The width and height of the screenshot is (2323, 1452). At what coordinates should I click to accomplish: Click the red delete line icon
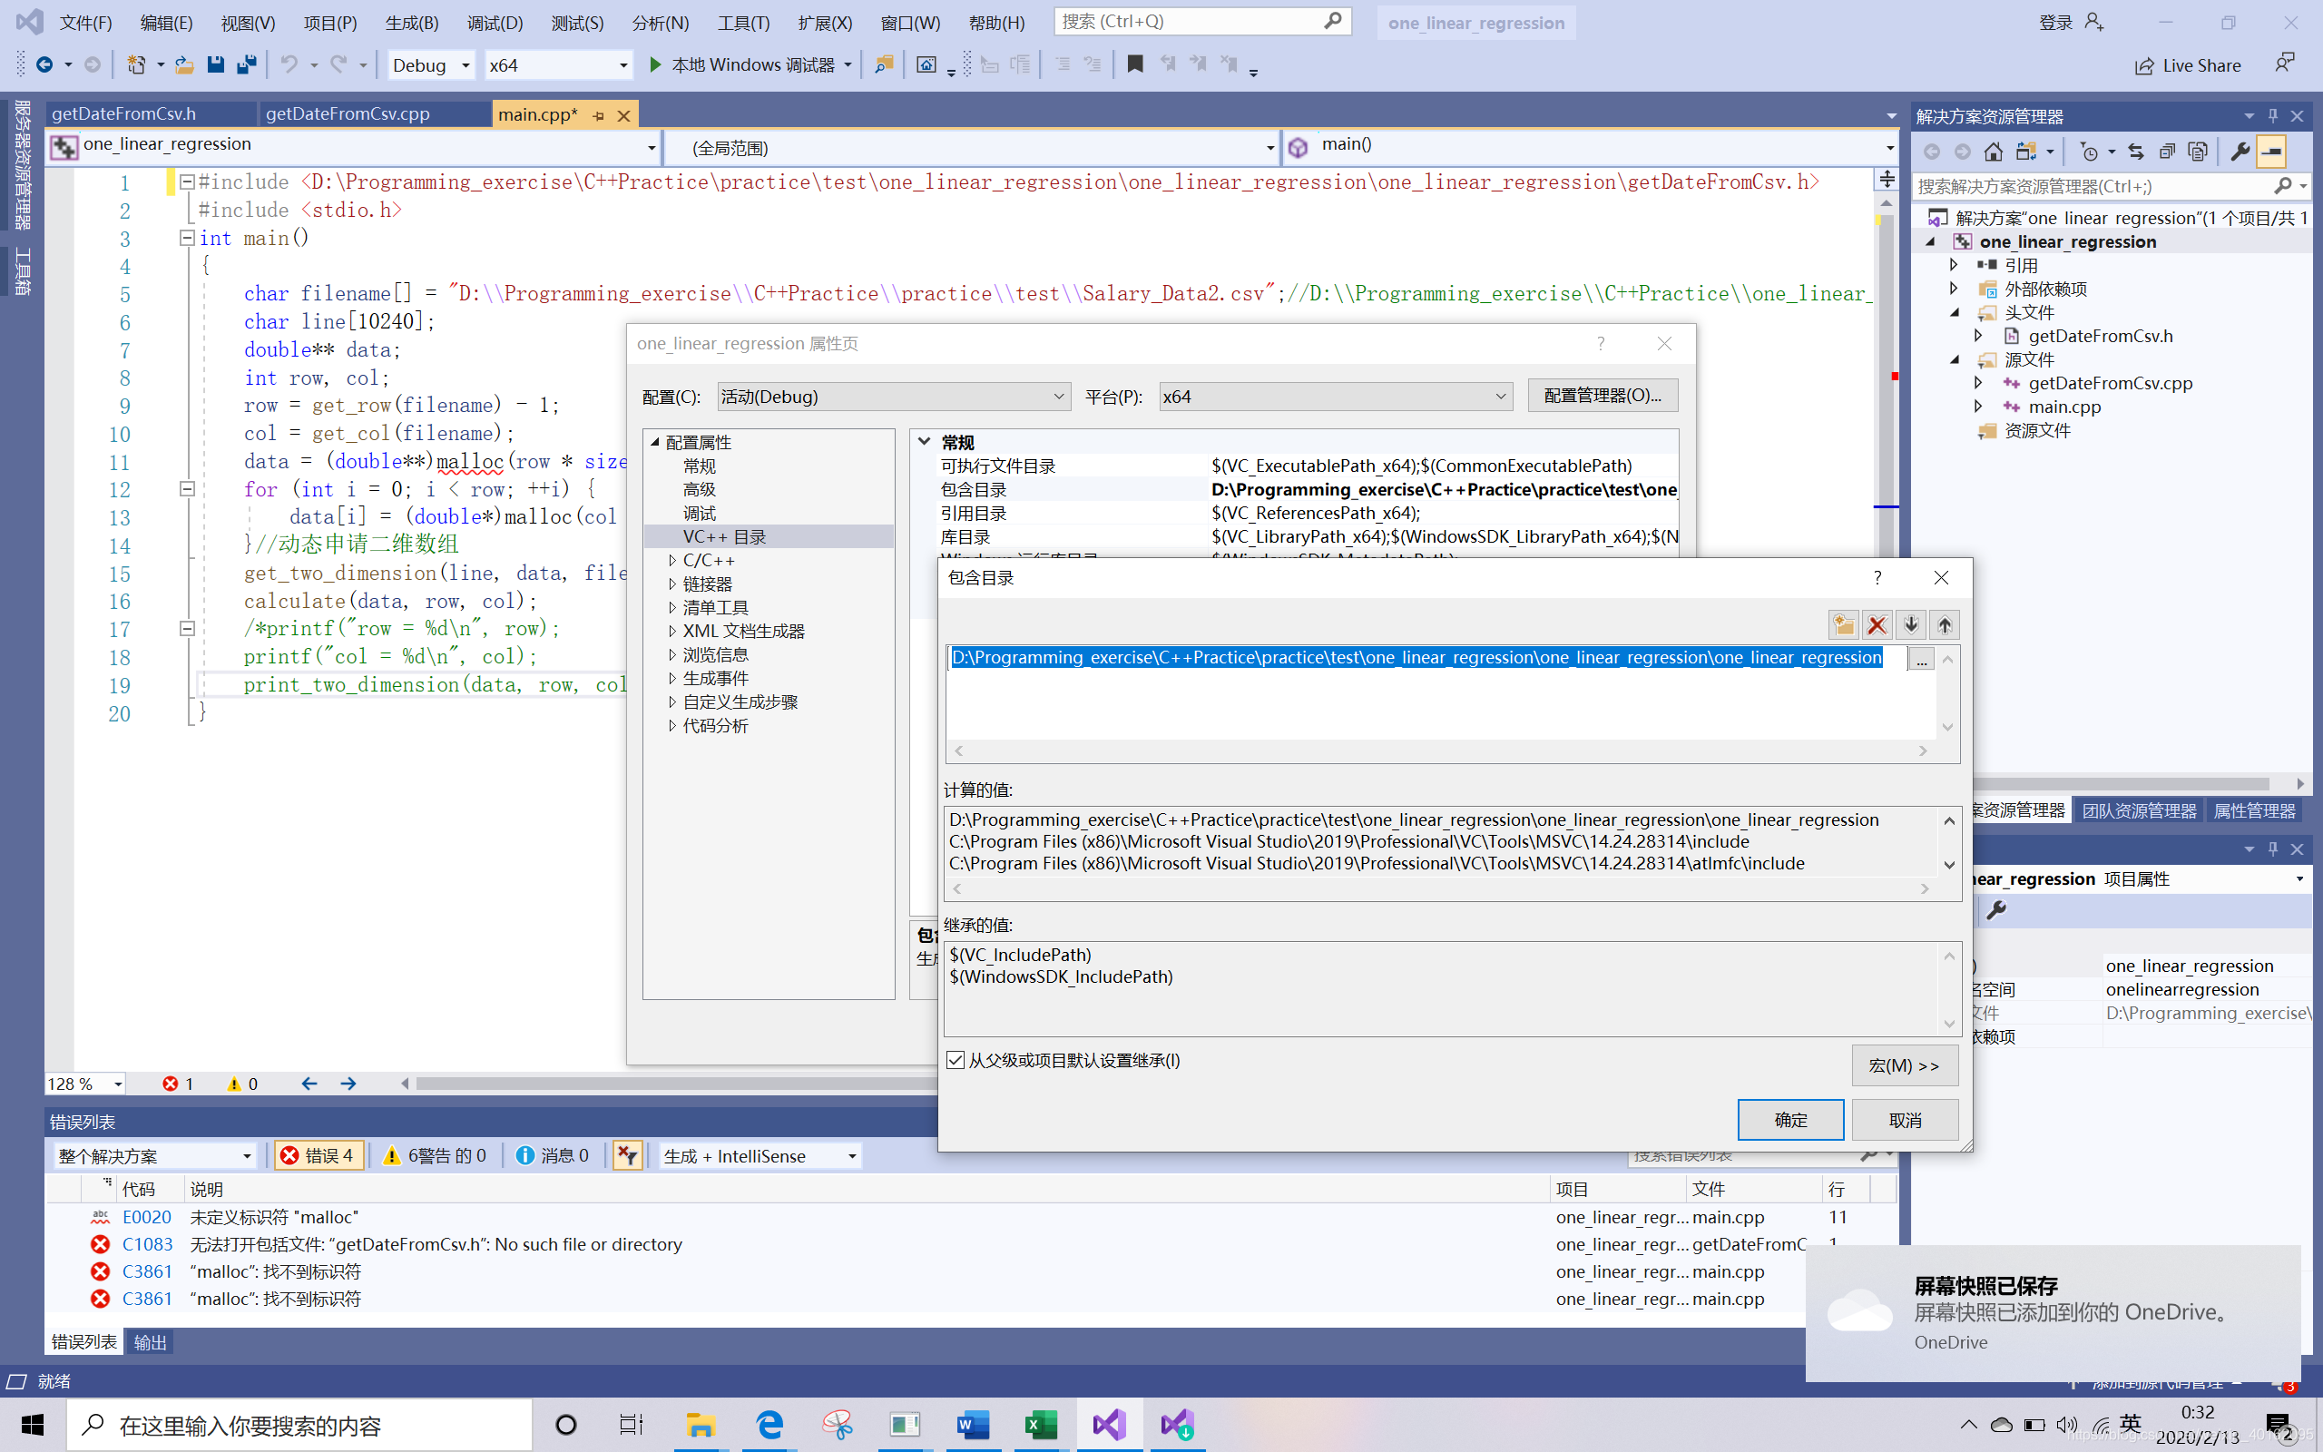(x=1877, y=625)
